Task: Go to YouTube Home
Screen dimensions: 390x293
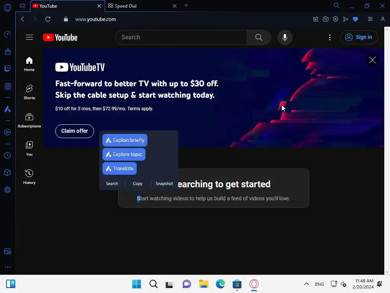Action: [x=29, y=64]
